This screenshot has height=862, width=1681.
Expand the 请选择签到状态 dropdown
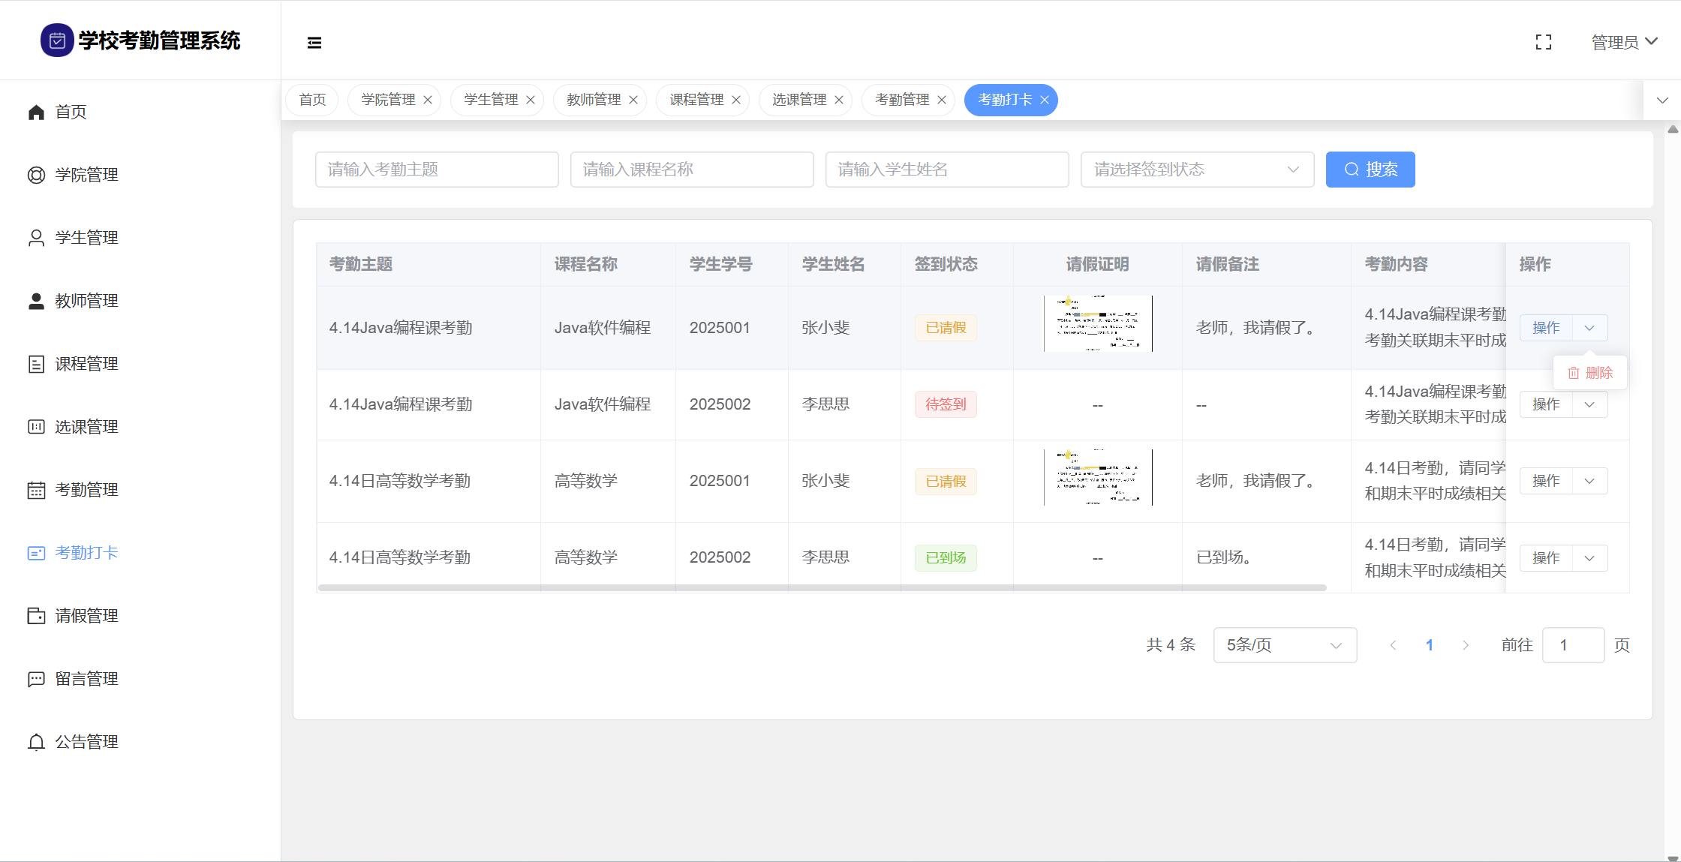coord(1197,170)
